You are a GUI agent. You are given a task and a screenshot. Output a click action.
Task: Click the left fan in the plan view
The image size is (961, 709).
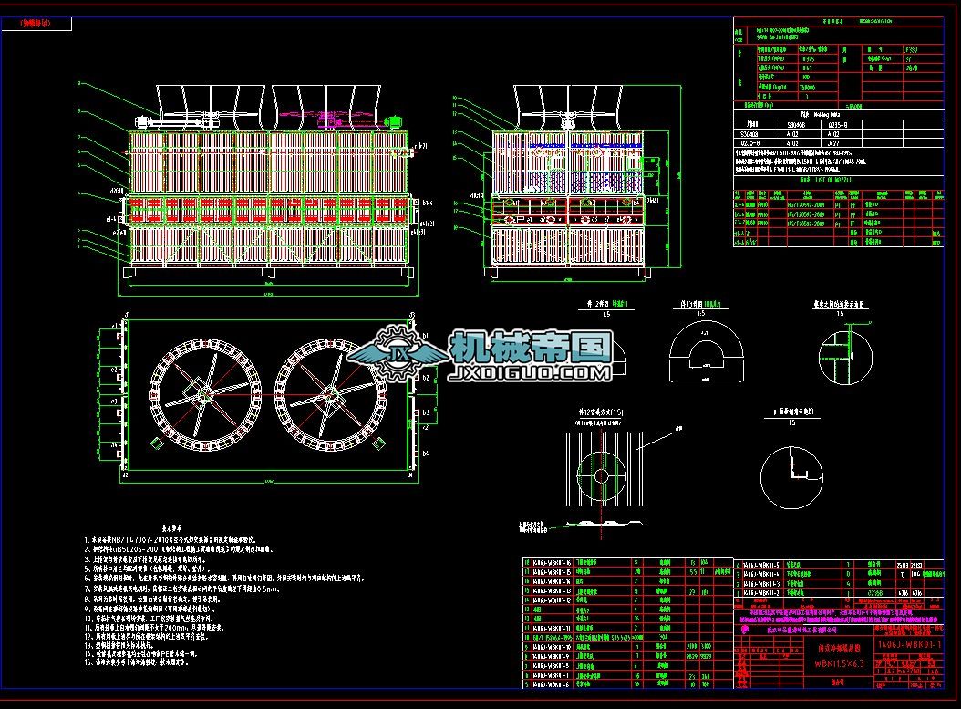[205, 395]
